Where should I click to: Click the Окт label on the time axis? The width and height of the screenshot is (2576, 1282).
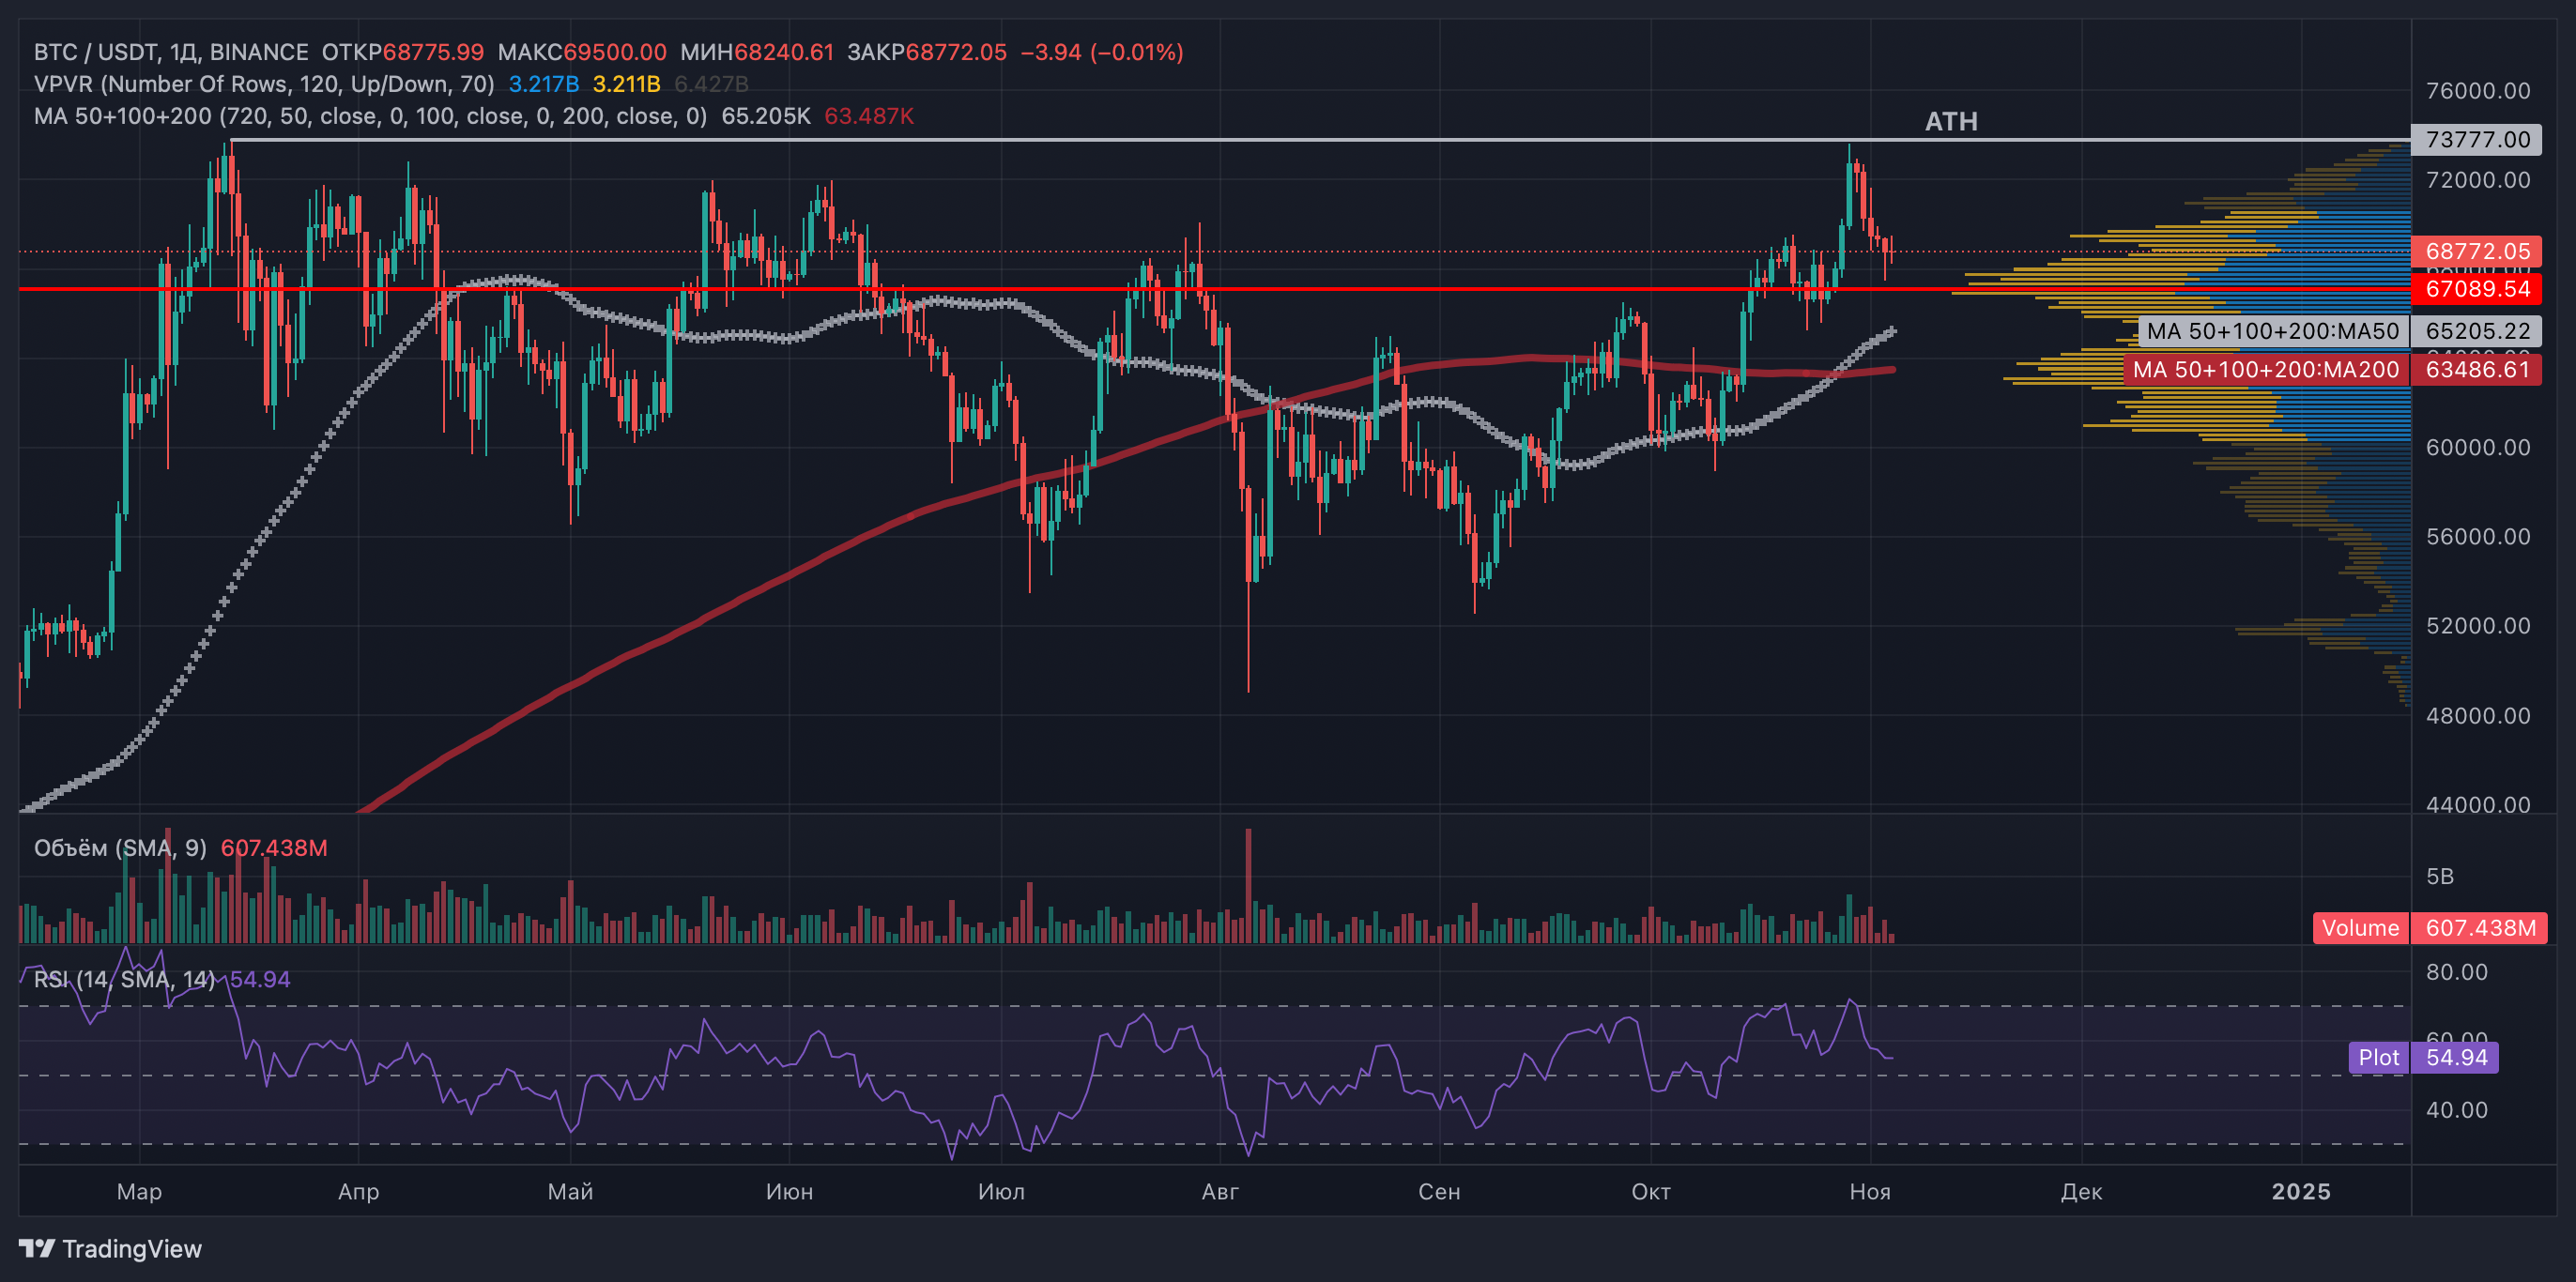[x=1651, y=1192]
